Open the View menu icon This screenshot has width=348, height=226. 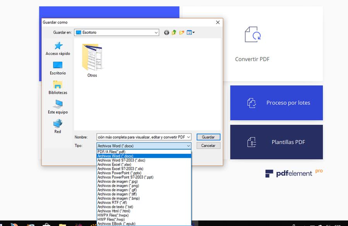tap(190, 32)
